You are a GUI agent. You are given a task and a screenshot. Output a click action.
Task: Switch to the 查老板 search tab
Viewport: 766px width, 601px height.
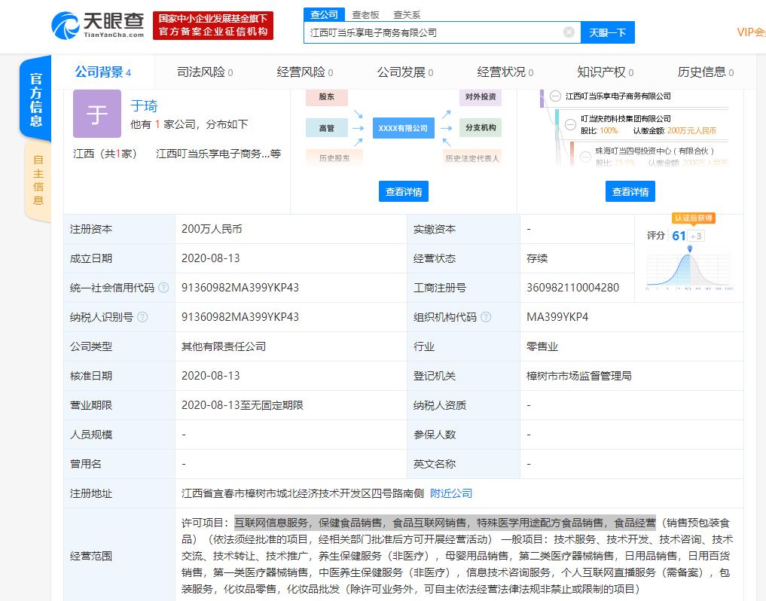pos(367,14)
